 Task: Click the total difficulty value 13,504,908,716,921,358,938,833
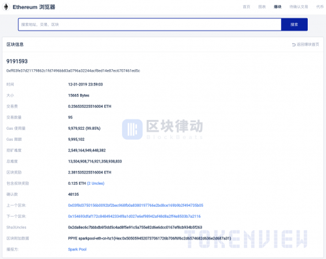click(x=95, y=161)
